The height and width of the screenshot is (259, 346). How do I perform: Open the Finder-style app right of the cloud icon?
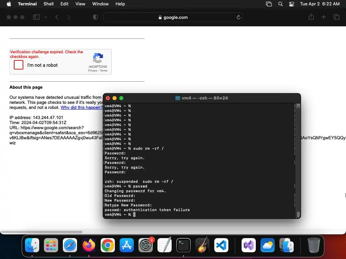pos(287,245)
